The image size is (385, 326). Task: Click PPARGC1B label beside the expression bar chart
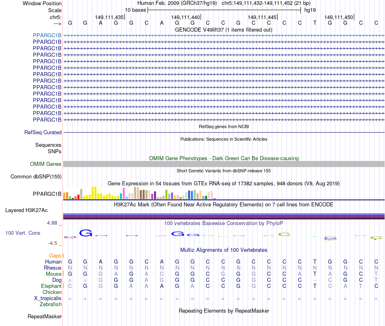click(x=47, y=194)
